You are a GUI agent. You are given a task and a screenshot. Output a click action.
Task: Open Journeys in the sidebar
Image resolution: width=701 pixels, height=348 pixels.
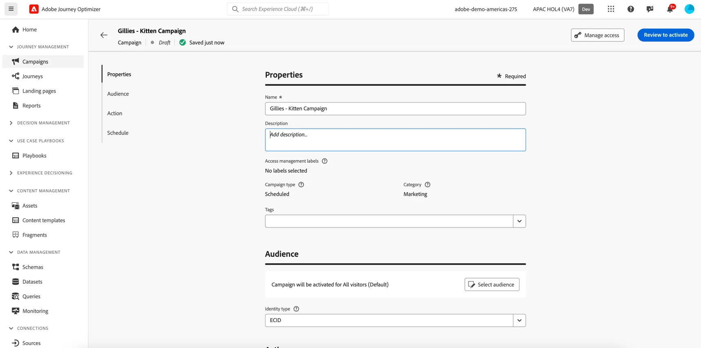[33, 76]
